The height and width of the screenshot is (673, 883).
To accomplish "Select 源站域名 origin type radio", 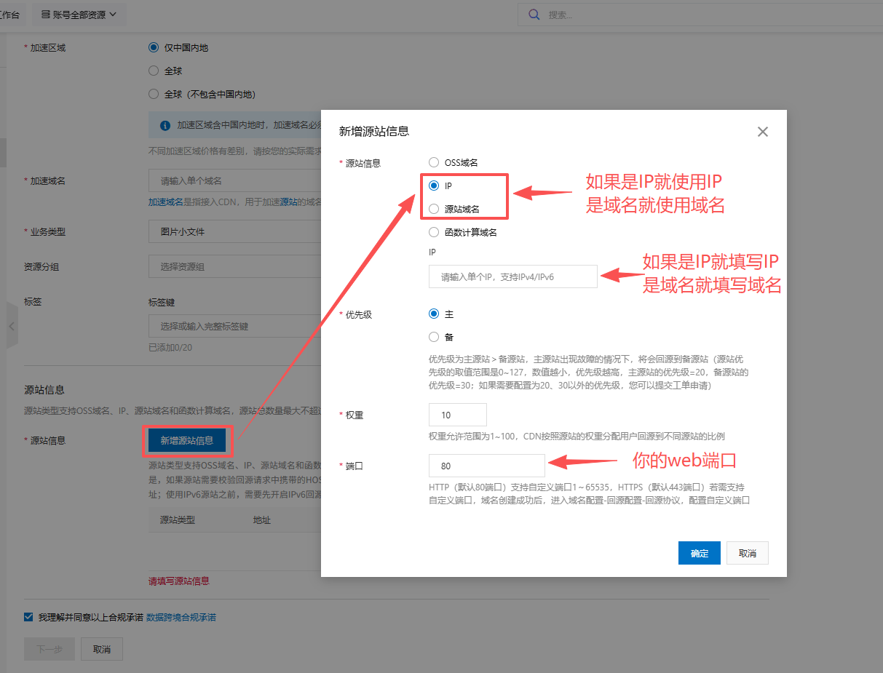I will pos(434,209).
